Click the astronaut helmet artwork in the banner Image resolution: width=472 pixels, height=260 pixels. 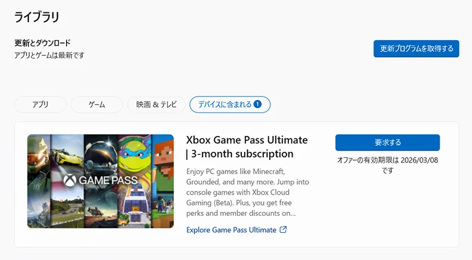click(100, 154)
